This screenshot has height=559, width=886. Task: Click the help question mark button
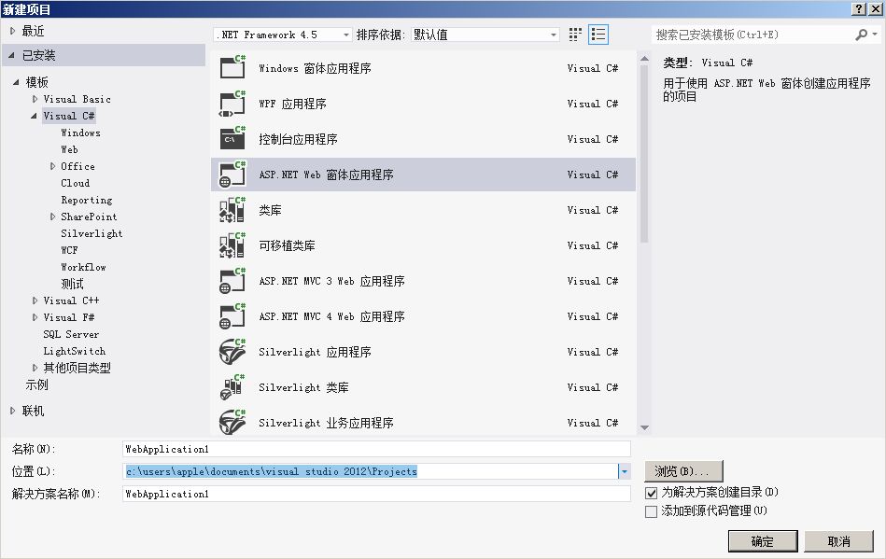[x=859, y=8]
